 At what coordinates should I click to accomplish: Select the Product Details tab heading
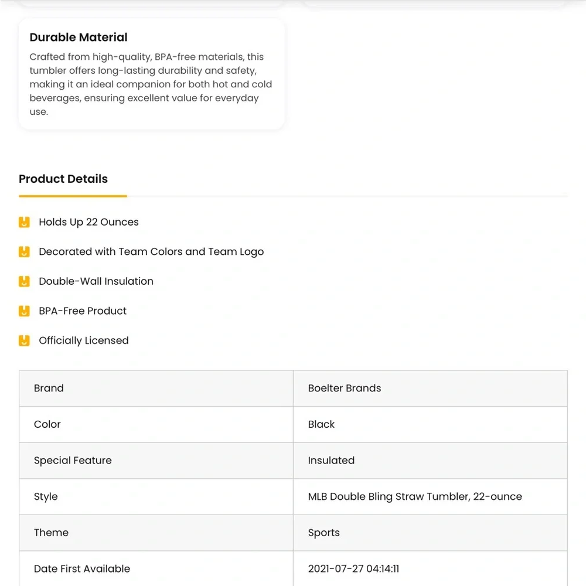point(63,179)
